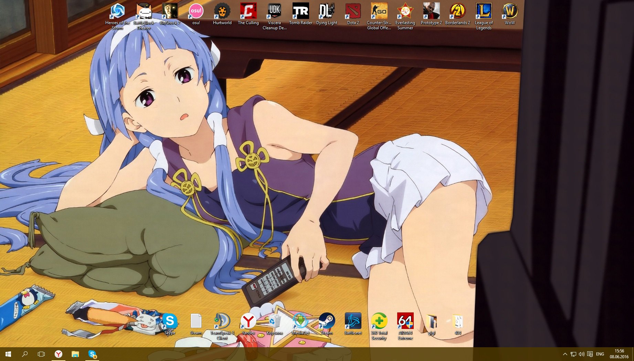Open Yandex browser from taskbar

pos(59,354)
